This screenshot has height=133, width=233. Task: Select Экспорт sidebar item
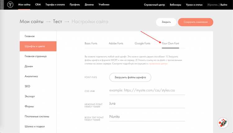point(38,96)
